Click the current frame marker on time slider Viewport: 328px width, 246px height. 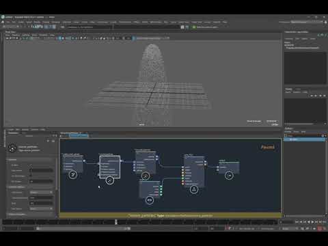pyautogui.click(x=116, y=222)
